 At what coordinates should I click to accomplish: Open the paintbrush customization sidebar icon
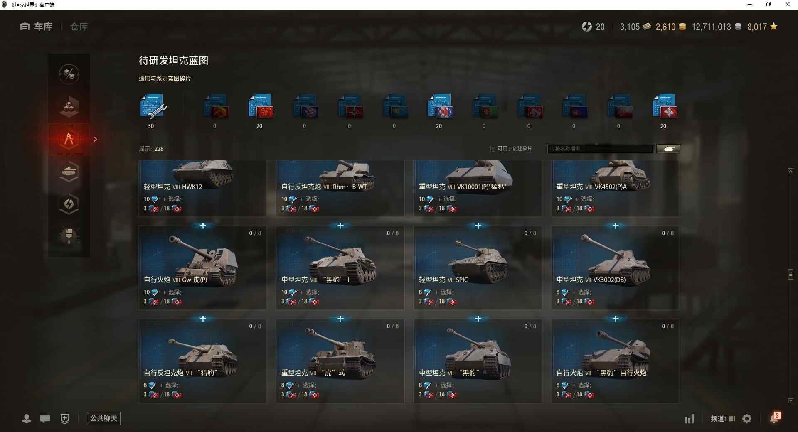point(69,236)
